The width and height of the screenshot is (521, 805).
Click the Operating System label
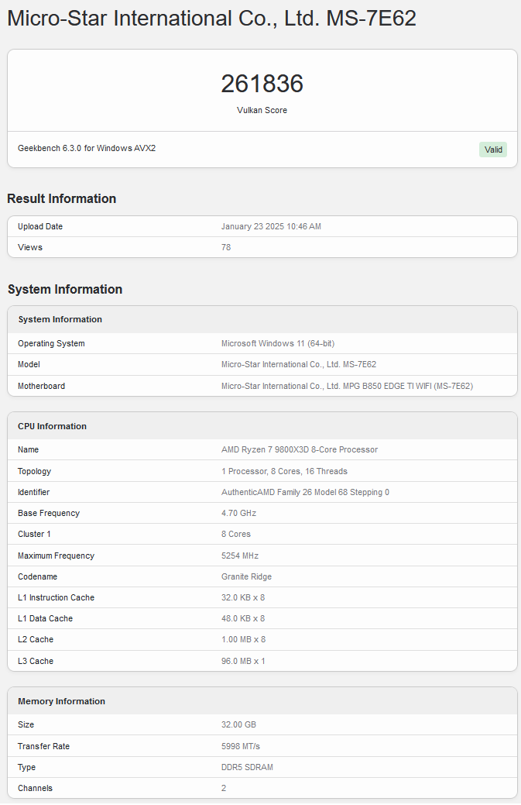coord(51,343)
